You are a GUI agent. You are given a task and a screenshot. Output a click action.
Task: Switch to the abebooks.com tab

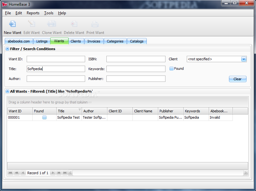[19, 41]
